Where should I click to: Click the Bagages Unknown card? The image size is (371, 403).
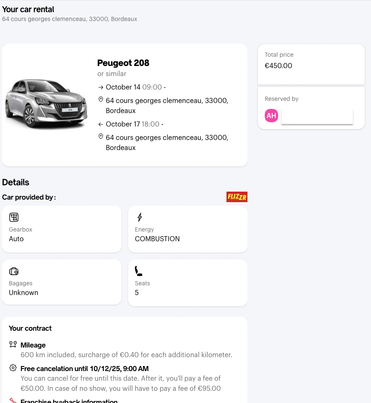(62, 283)
